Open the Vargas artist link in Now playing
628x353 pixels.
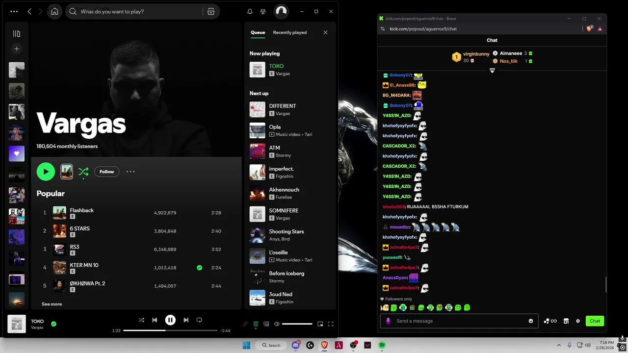(x=283, y=74)
